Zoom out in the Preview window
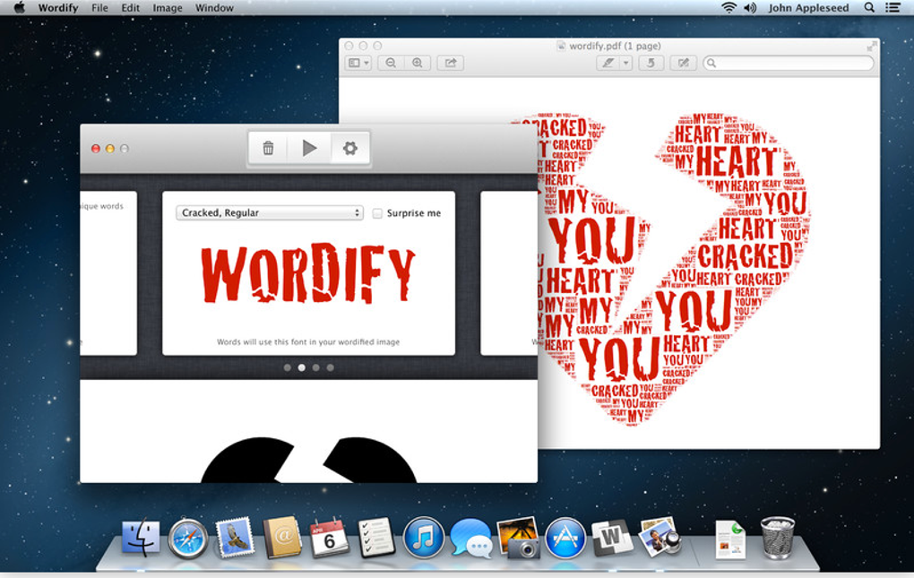This screenshot has width=914, height=578. point(391,63)
